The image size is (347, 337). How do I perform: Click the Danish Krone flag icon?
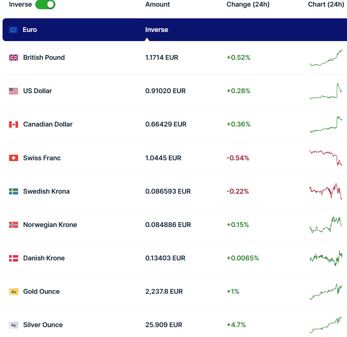click(x=14, y=258)
